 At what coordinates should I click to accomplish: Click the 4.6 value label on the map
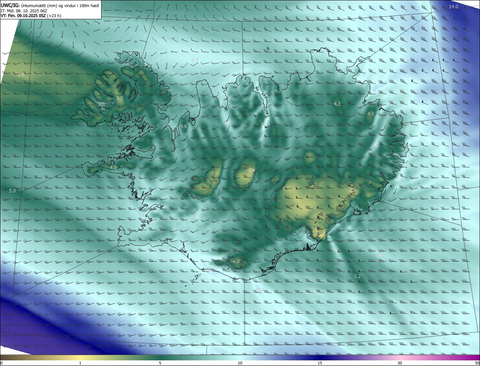184,126
